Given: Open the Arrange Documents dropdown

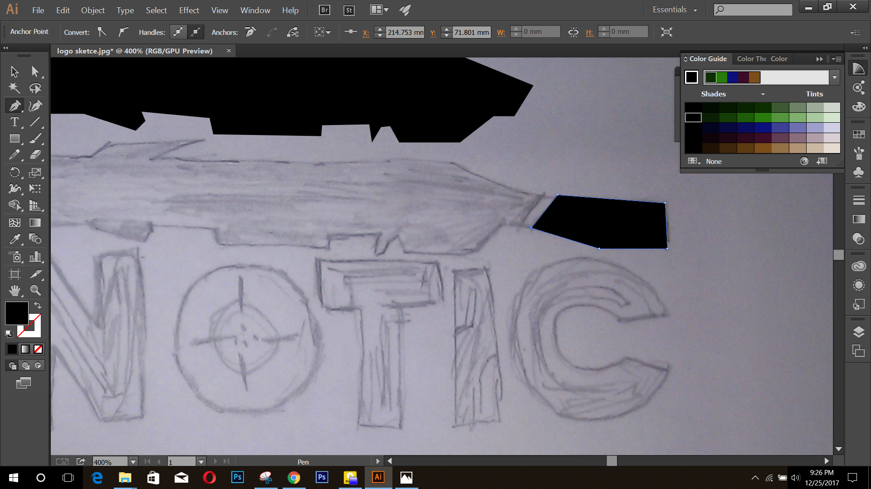Looking at the screenshot, I should point(379,10).
